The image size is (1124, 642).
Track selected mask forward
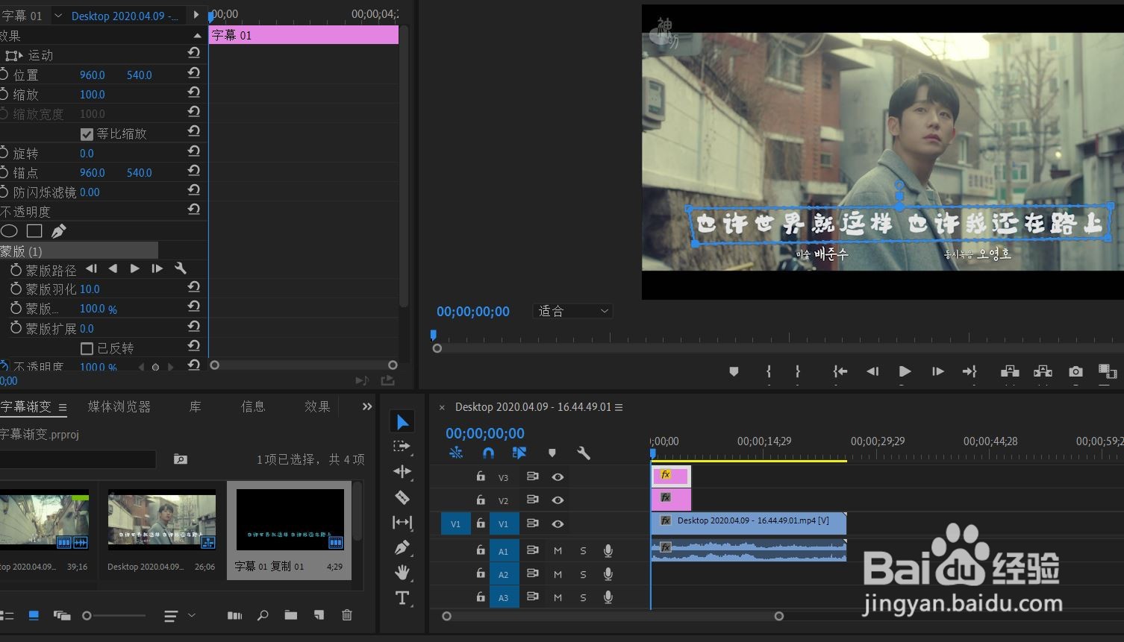click(x=134, y=268)
